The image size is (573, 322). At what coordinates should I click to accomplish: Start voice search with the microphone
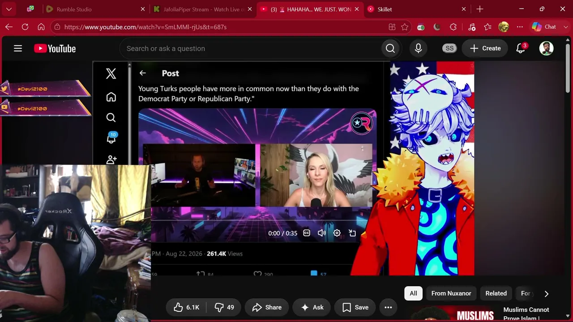click(418, 48)
